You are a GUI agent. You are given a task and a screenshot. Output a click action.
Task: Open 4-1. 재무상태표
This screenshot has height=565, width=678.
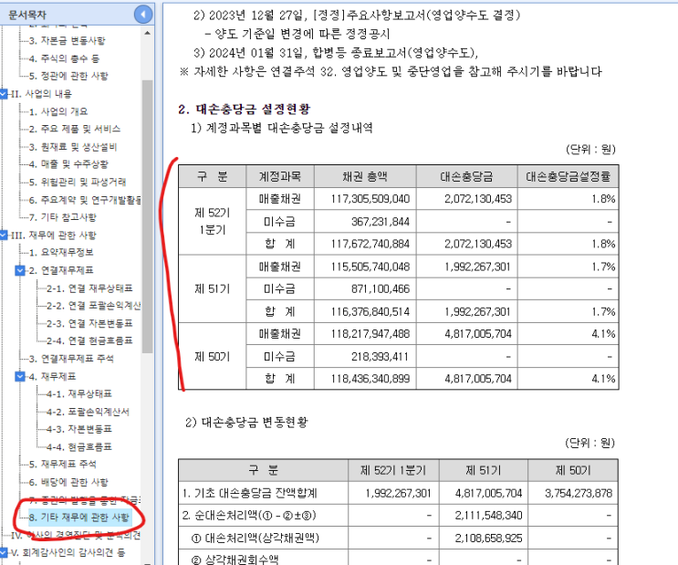[x=79, y=393]
